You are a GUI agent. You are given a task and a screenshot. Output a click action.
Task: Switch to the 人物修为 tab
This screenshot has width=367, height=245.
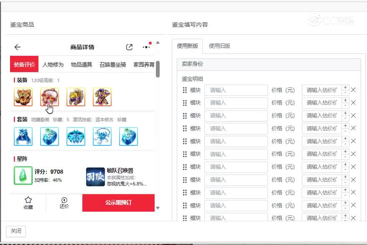pos(53,65)
